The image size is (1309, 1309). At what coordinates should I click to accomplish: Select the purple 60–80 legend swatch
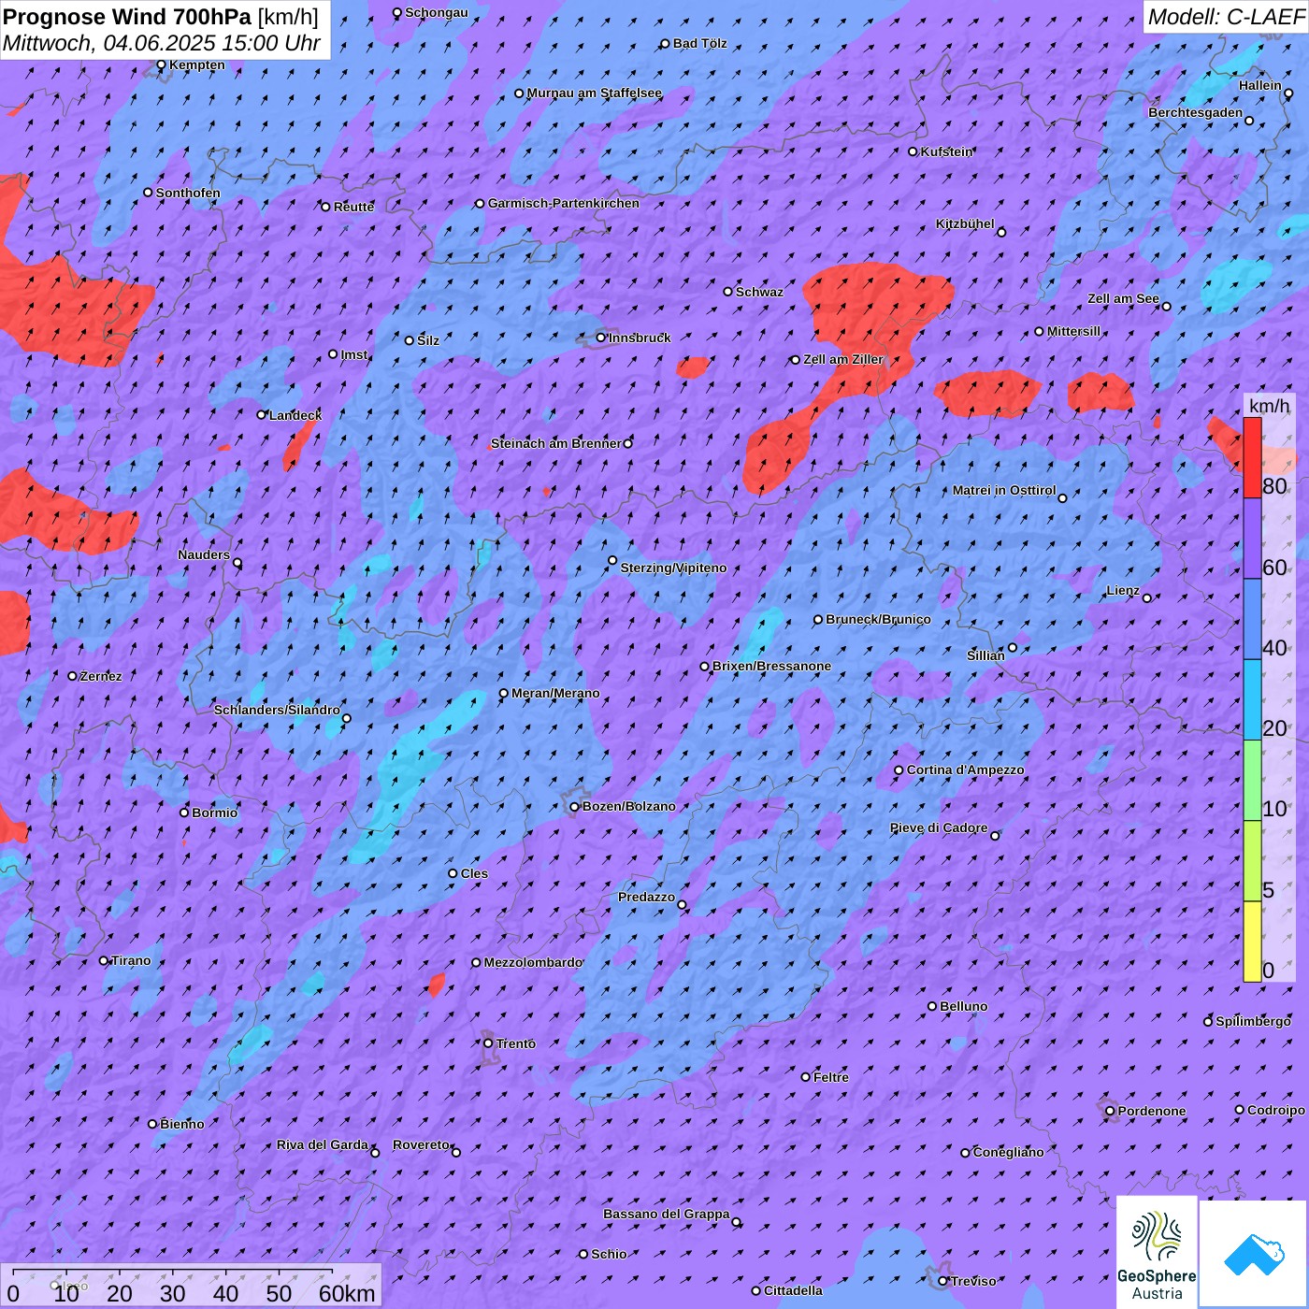pos(1252,539)
